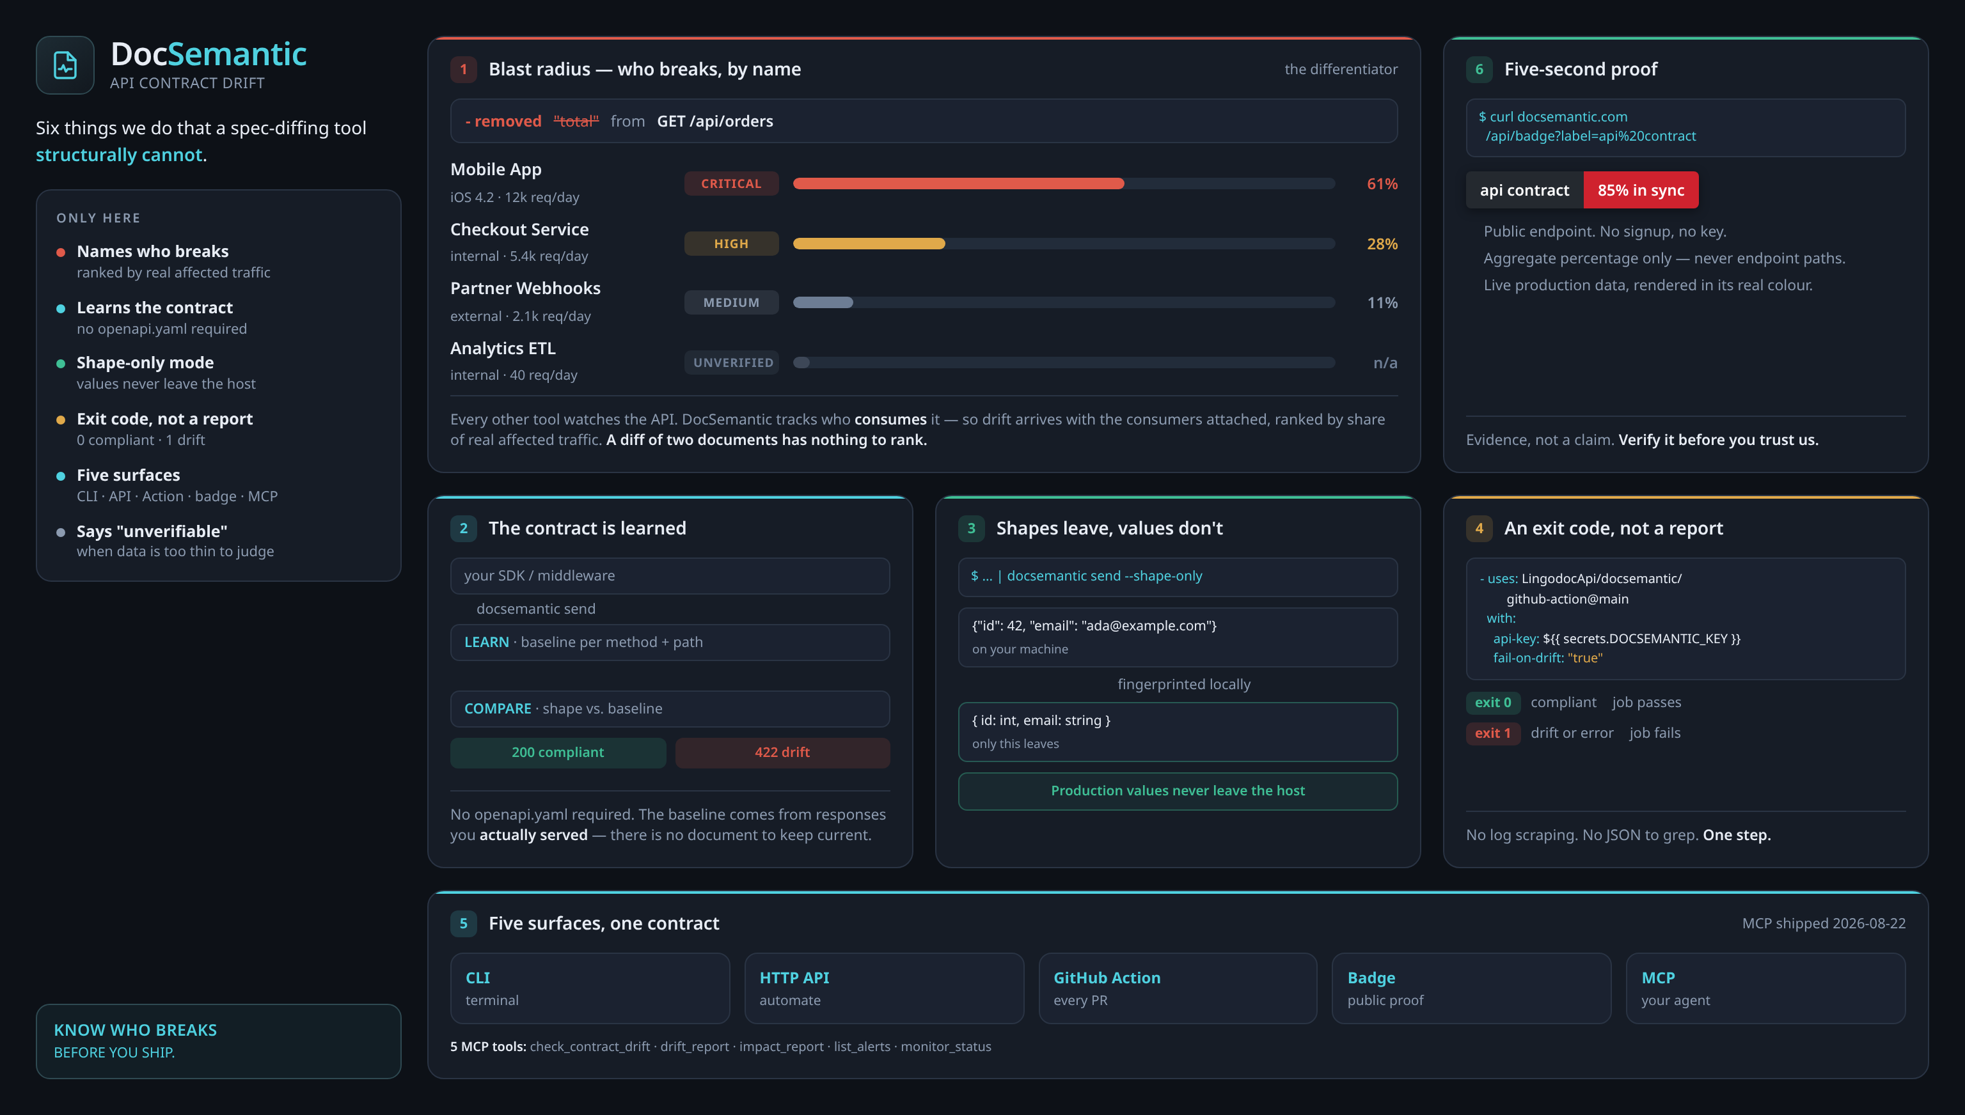
Task: Open the CLI terminal surface card
Action: click(x=590, y=988)
